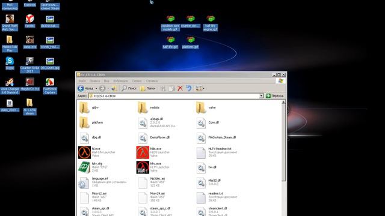The height and width of the screenshot is (216, 385).
Task: Select the reslists folder
Action: 149,108
